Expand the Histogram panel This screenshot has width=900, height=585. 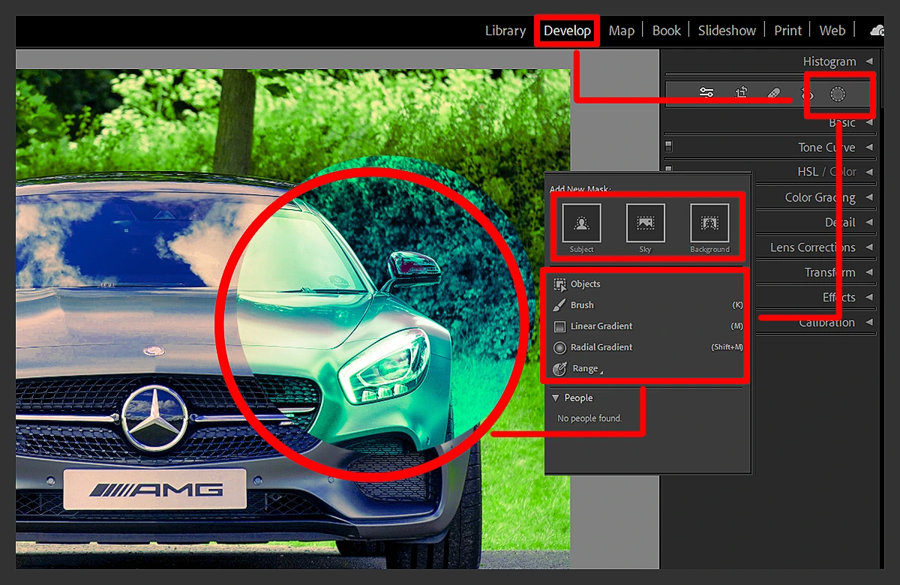(x=869, y=61)
